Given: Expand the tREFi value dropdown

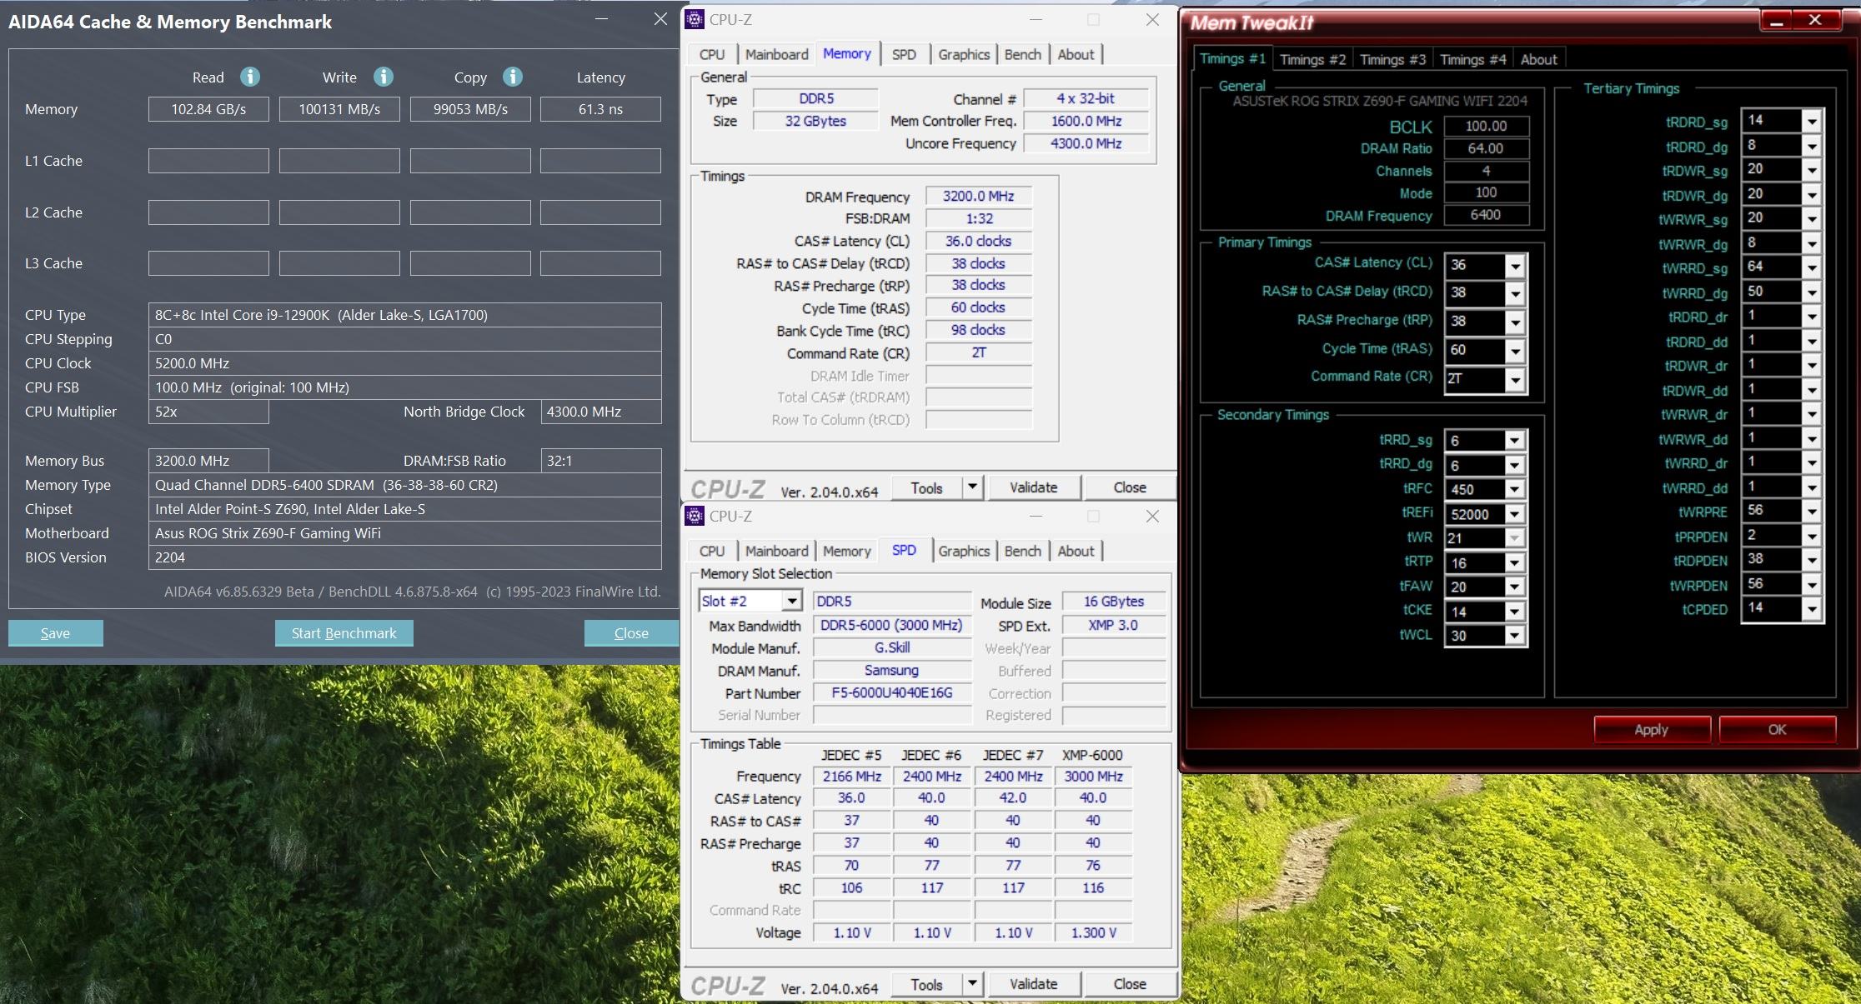Looking at the screenshot, I should pyautogui.click(x=1515, y=514).
